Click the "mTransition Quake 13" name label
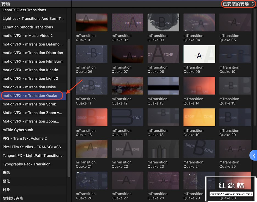Screen dimensions: 257x202 point(157,101)
